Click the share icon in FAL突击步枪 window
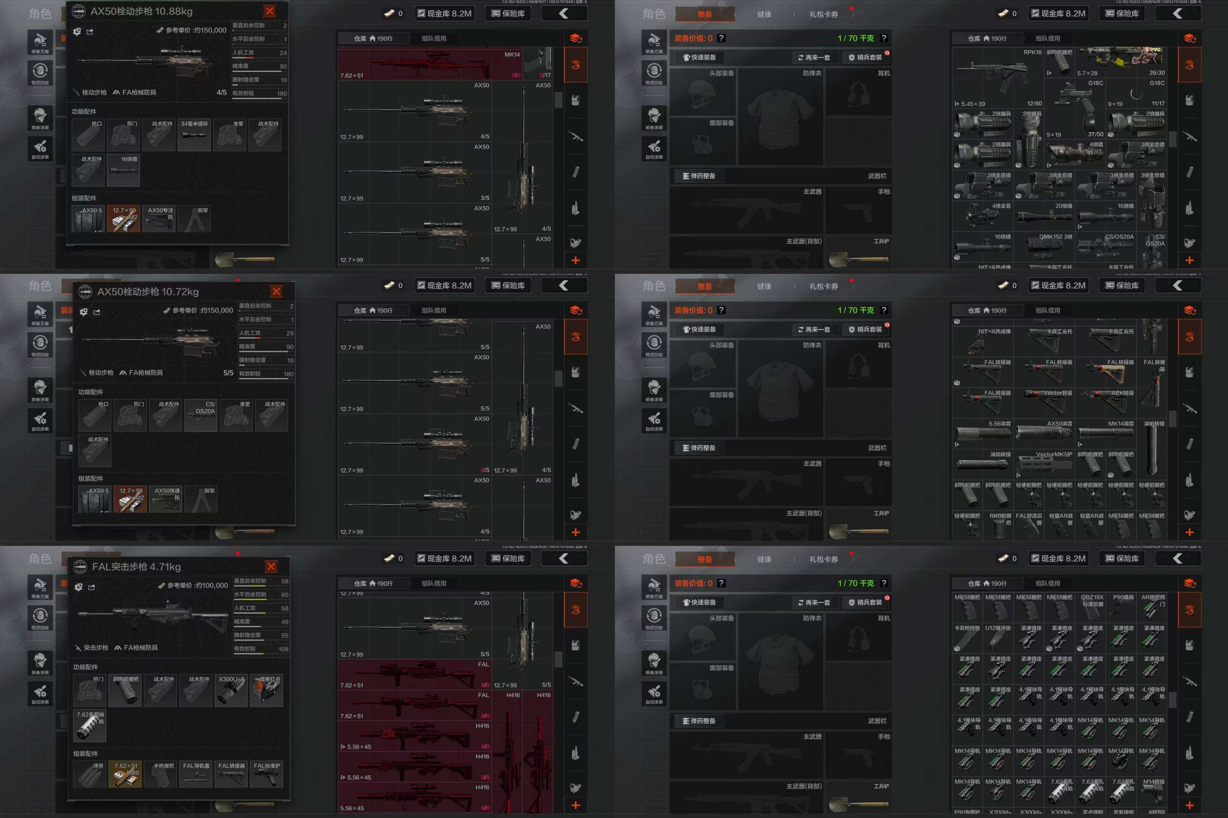The image size is (1228, 818). click(92, 587)
